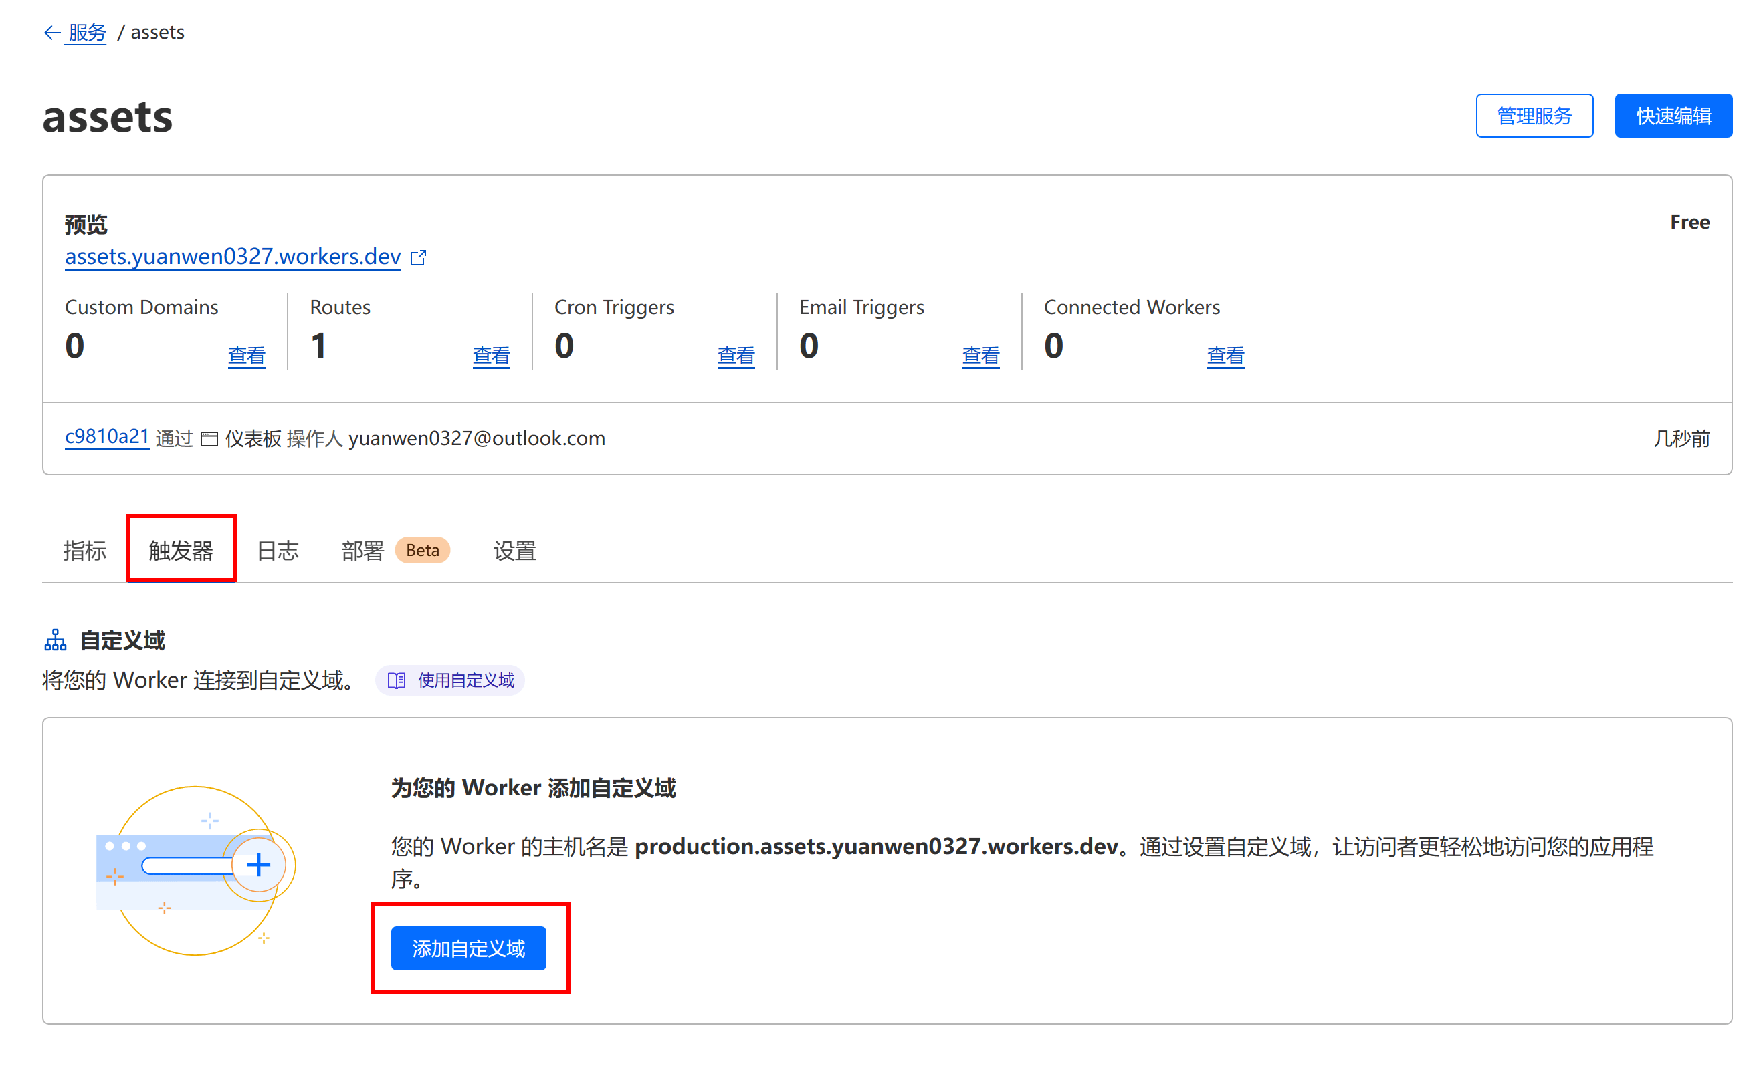Click the book icon on 使用自定义域 badge

pyautogui.click(x=397, y=680)
